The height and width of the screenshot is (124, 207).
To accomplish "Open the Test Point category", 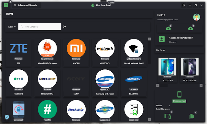I will coord(18,83).
